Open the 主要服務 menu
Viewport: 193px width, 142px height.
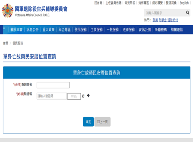[97, 30]
